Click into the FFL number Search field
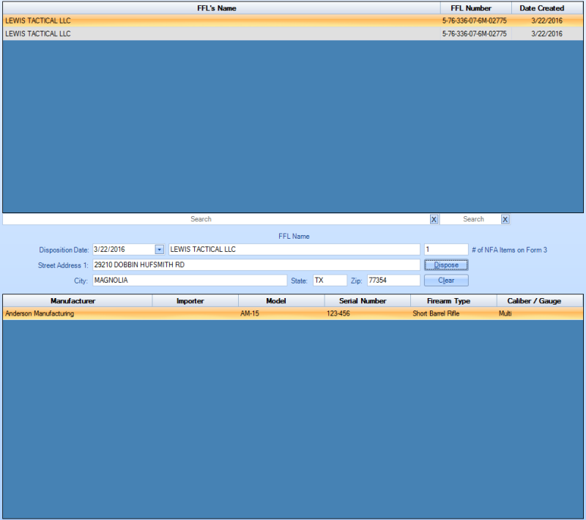The width and height of the screenshot is (586, 520). pos(470,219)
